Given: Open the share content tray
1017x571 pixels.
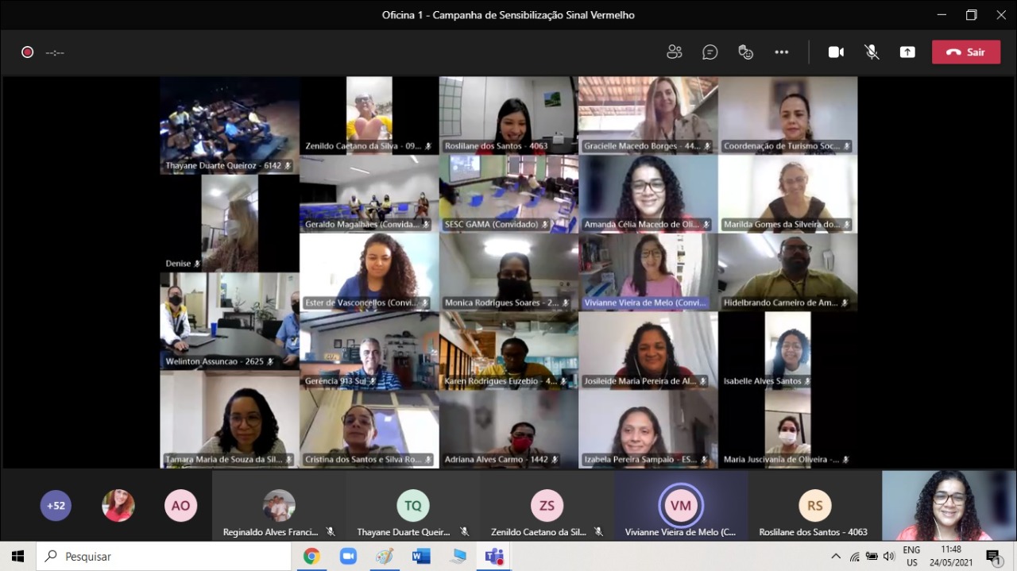Looking at the screenshot, I should tap(907, 52).
